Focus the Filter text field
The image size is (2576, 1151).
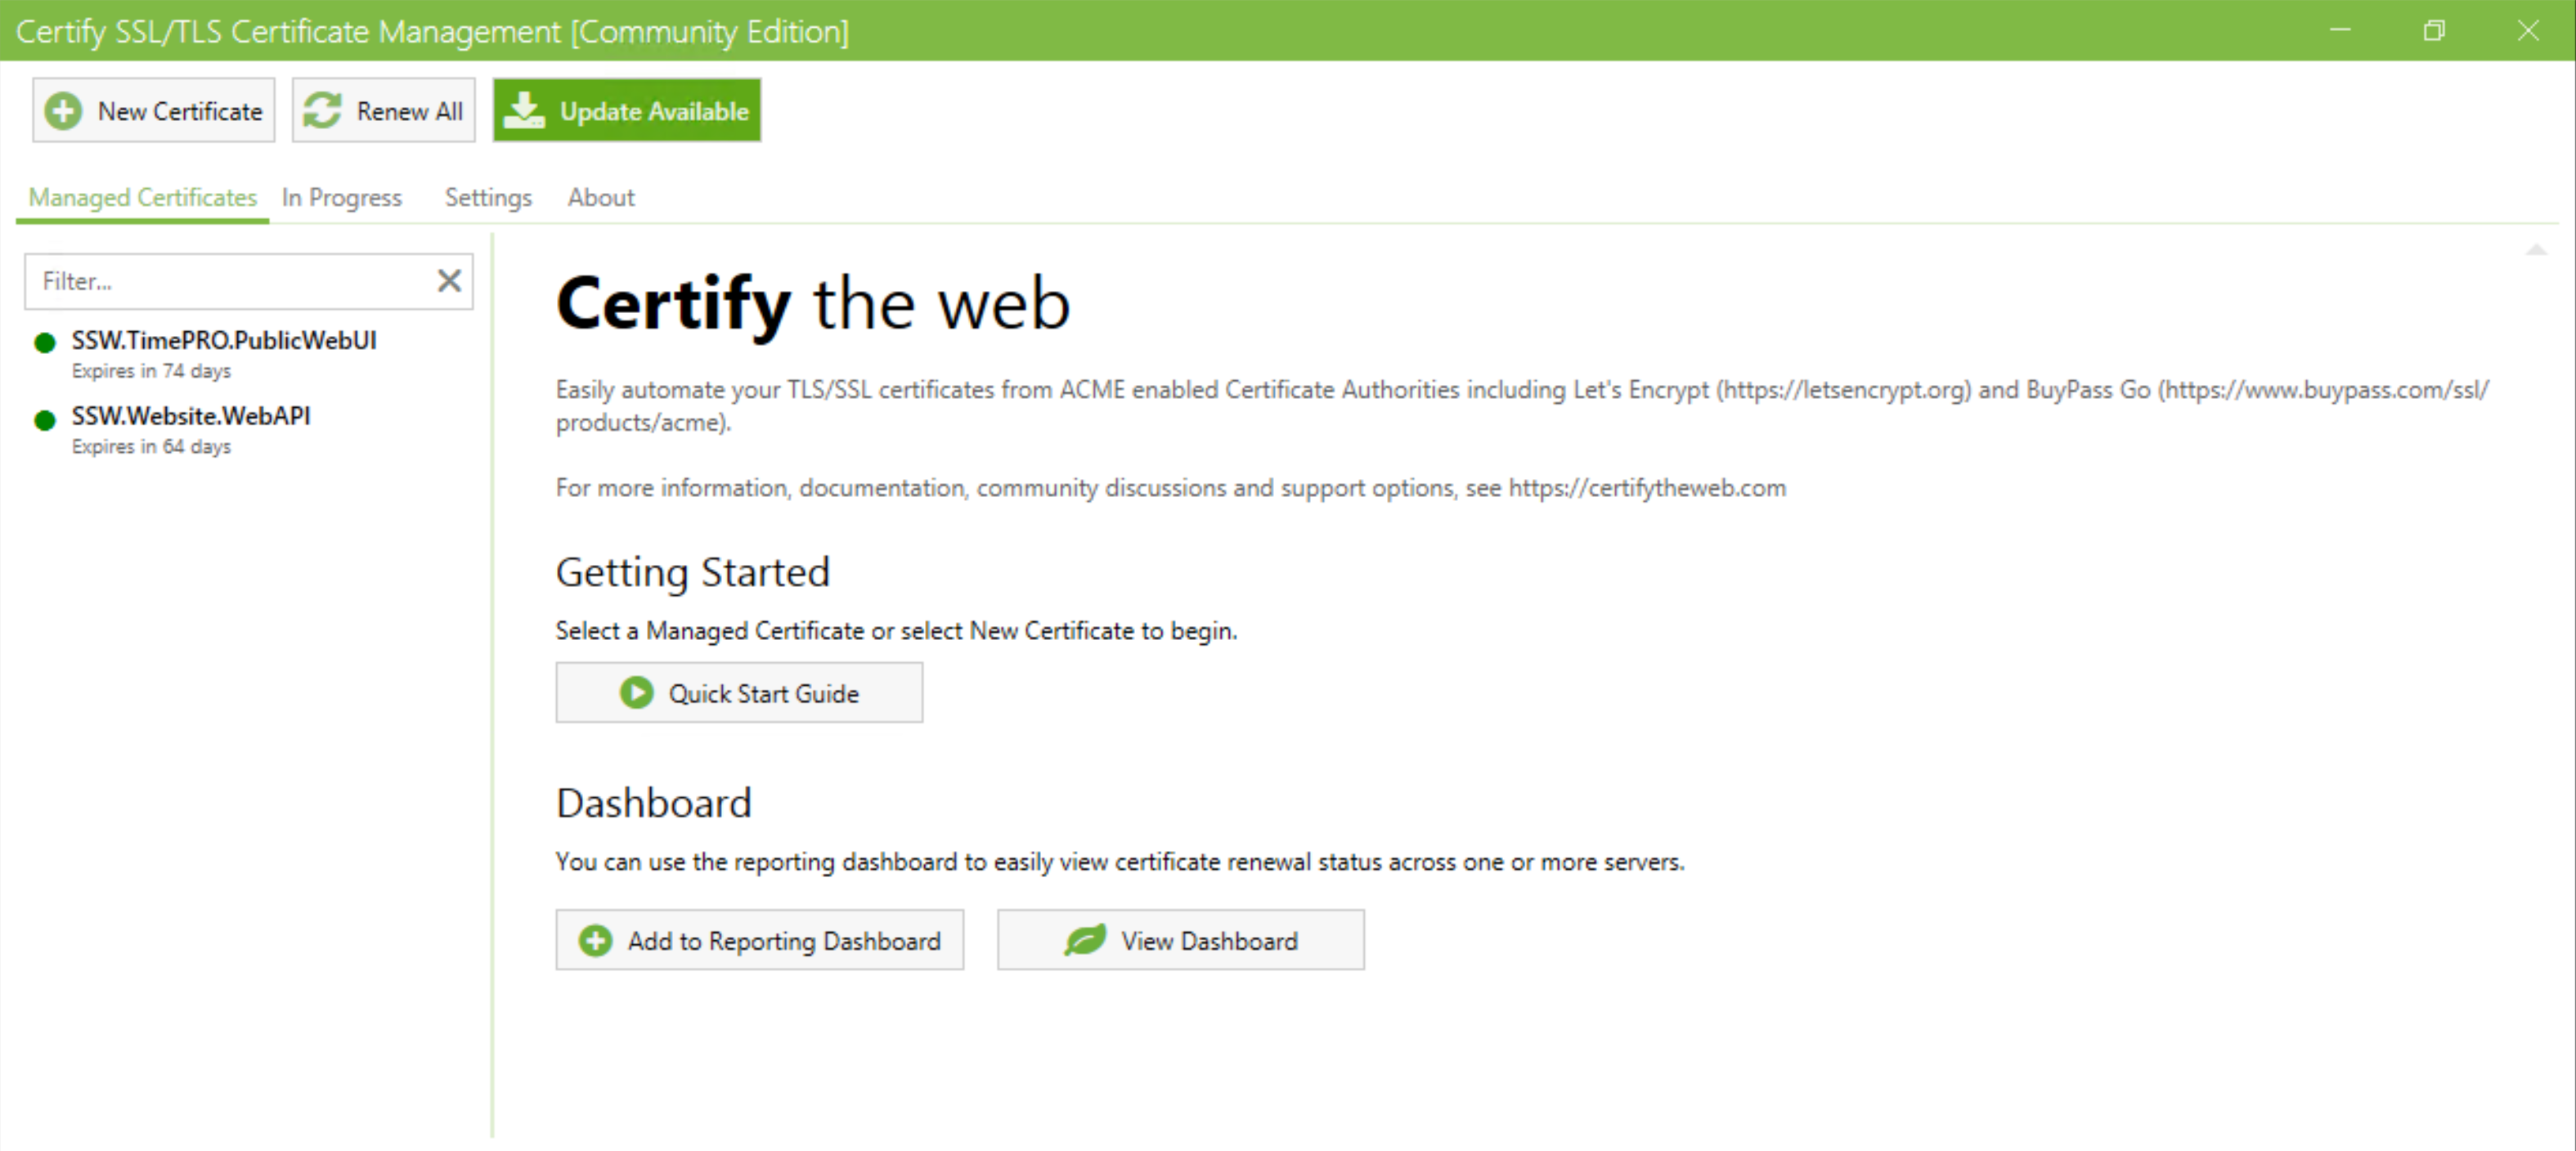(x=230, y=281)
